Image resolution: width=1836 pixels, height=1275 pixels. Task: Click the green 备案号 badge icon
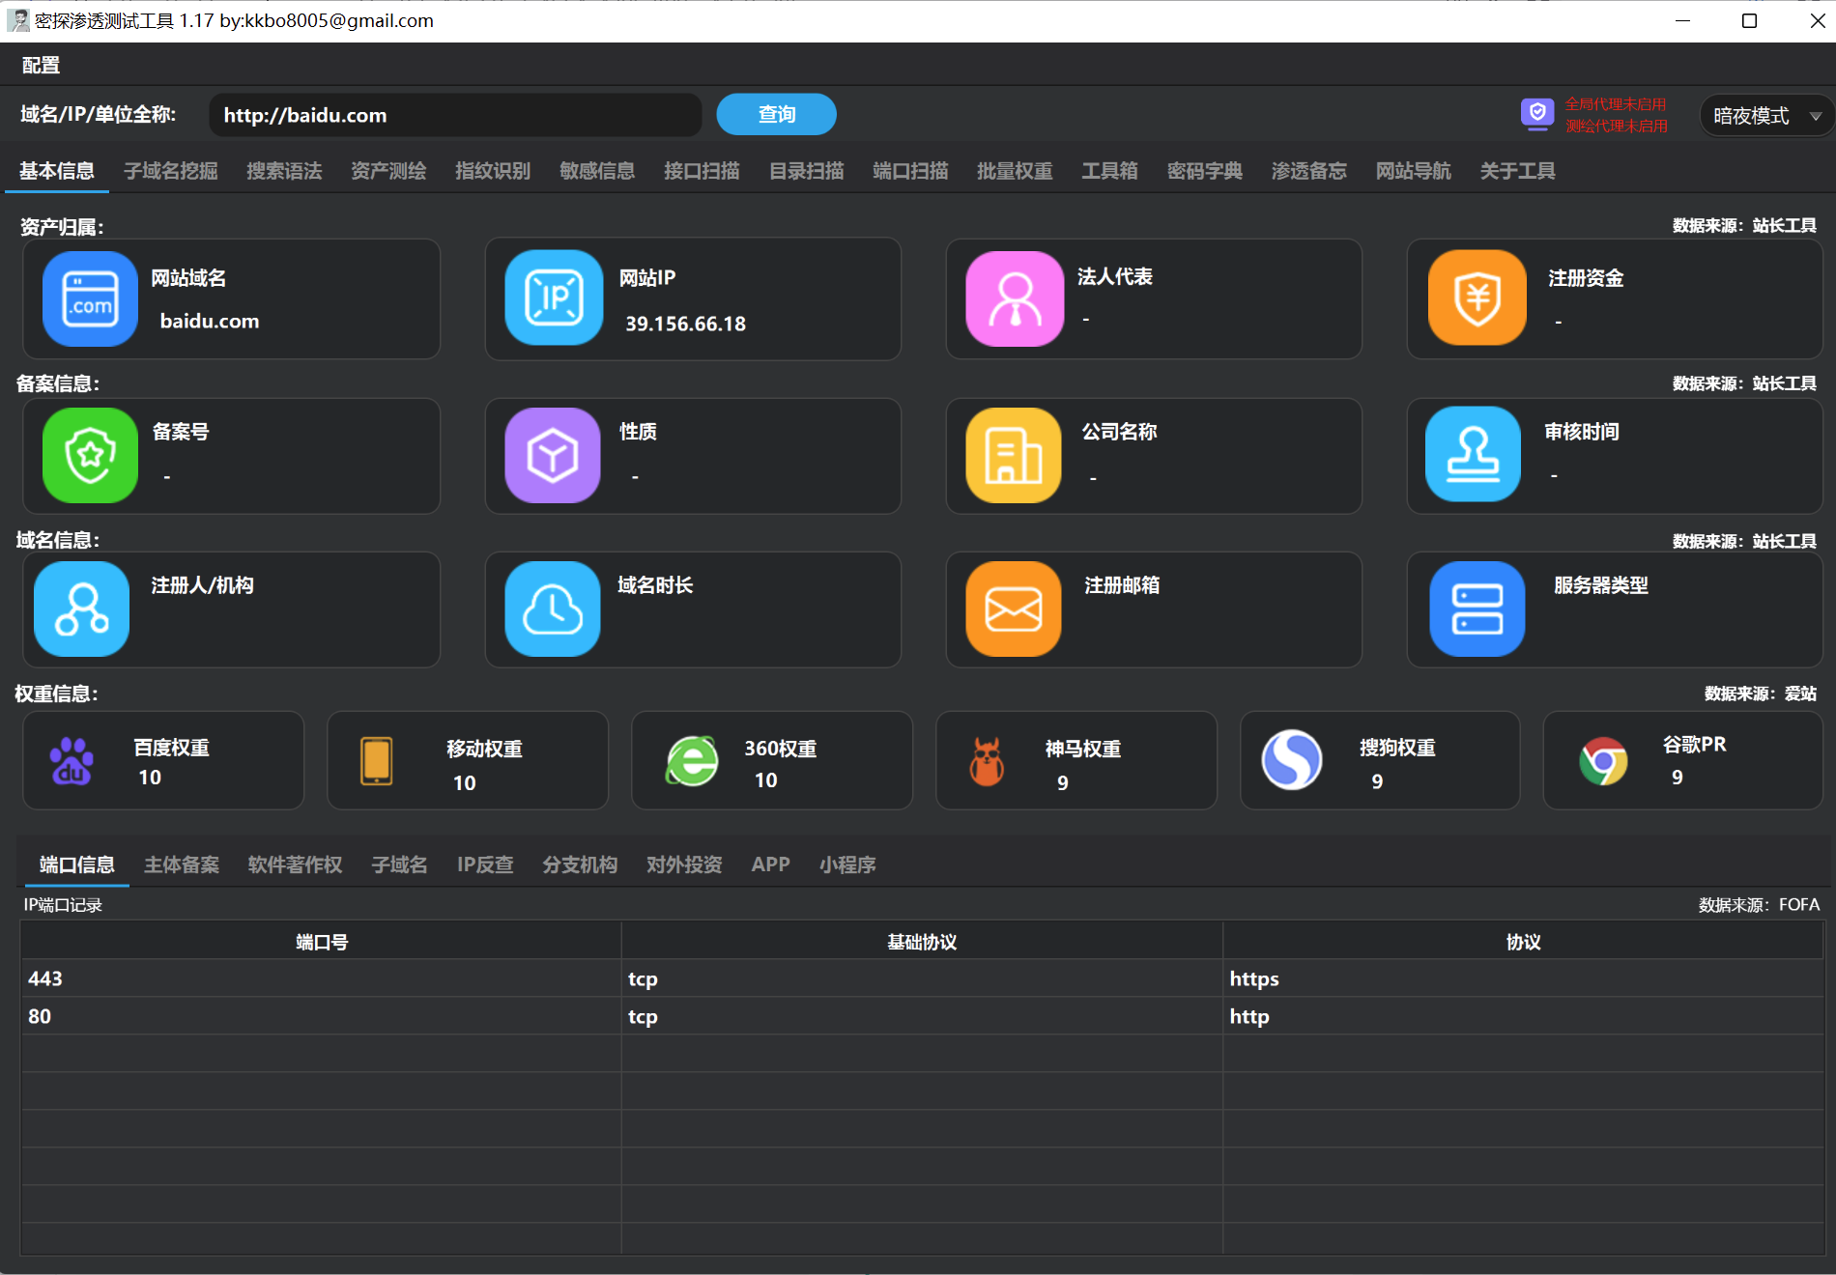[90, 455]
